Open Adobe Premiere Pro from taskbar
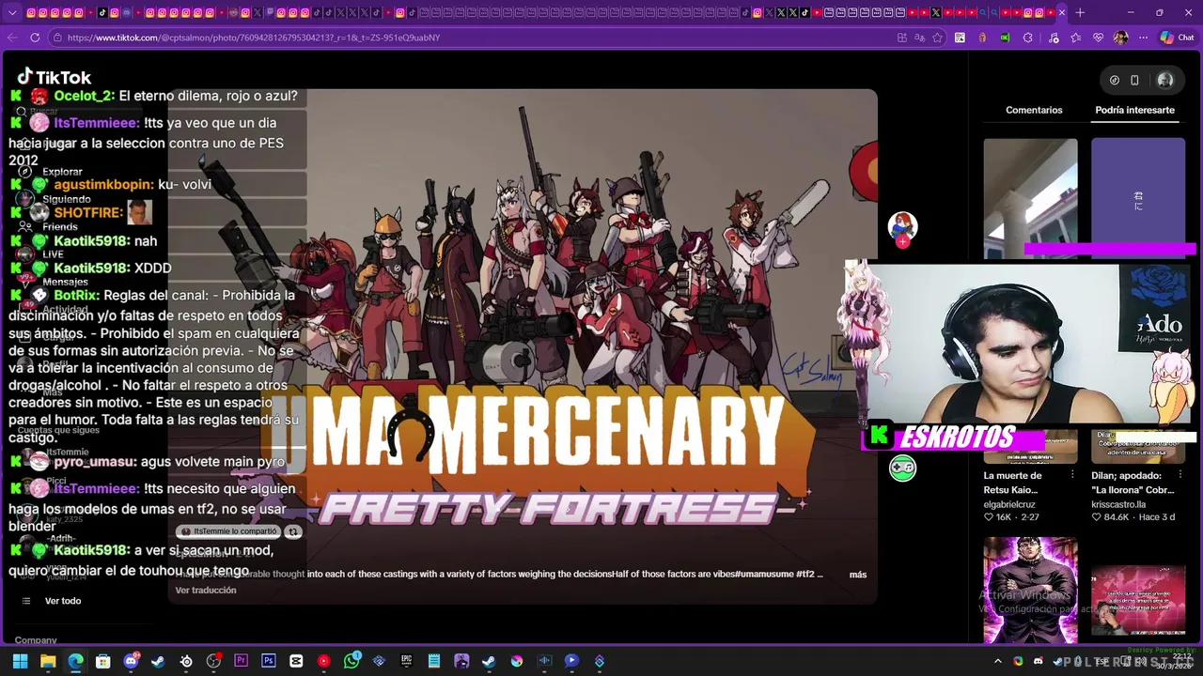This screenshot has height=676, width=1203. [241, 661]
